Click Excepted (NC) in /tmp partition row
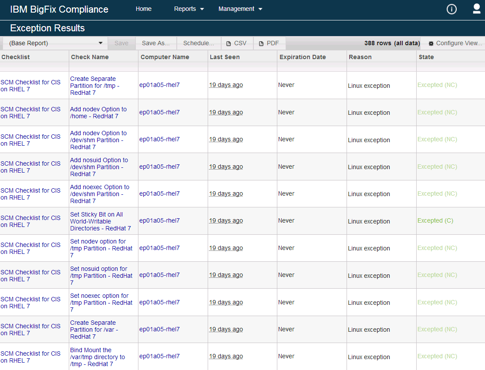Image resolution: width=485 pixels, height=370 pixels. click(437, 85)
